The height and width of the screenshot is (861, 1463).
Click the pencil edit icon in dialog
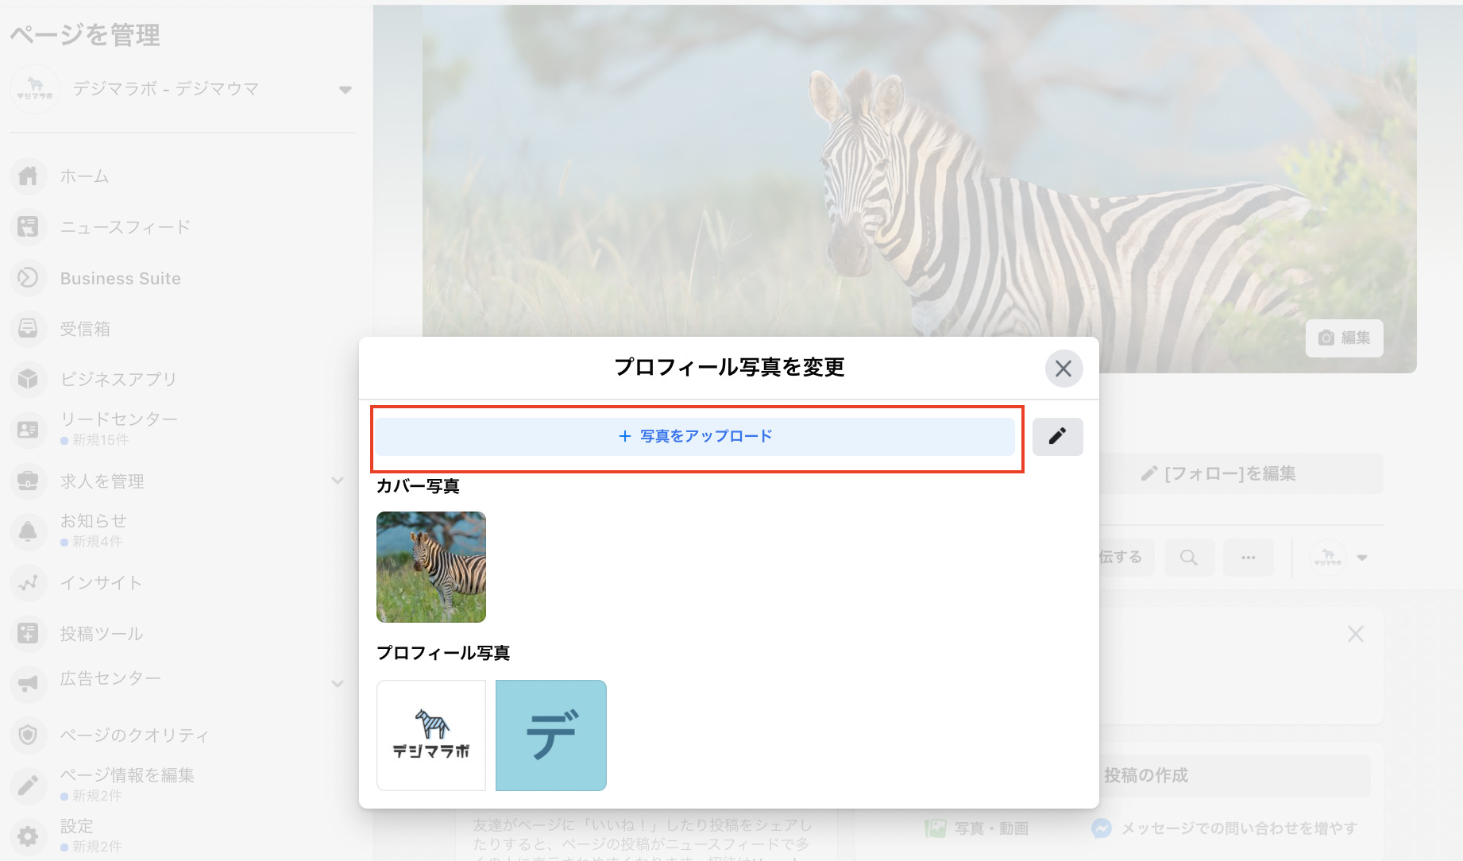coord(1057,436)
